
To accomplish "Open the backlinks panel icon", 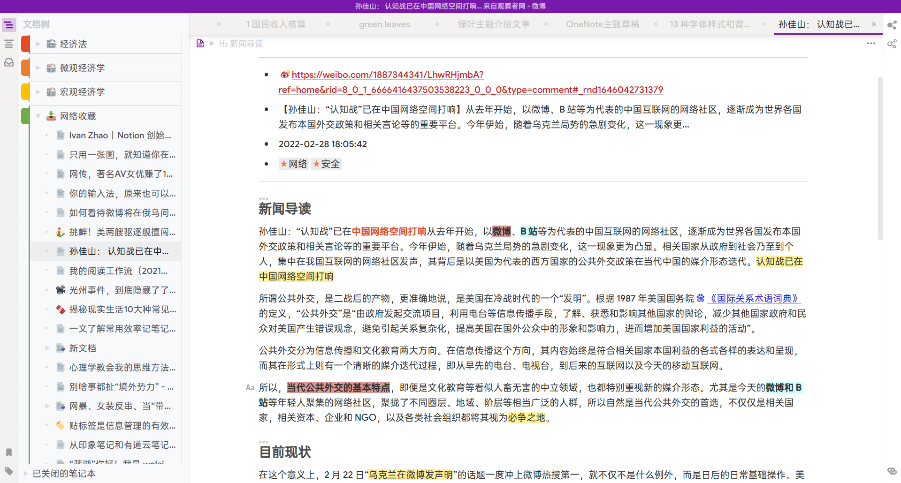I will 892,471.
